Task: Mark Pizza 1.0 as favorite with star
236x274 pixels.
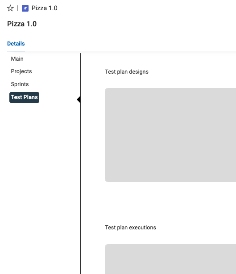Action: pyautogui.click(x=10, y=8)
